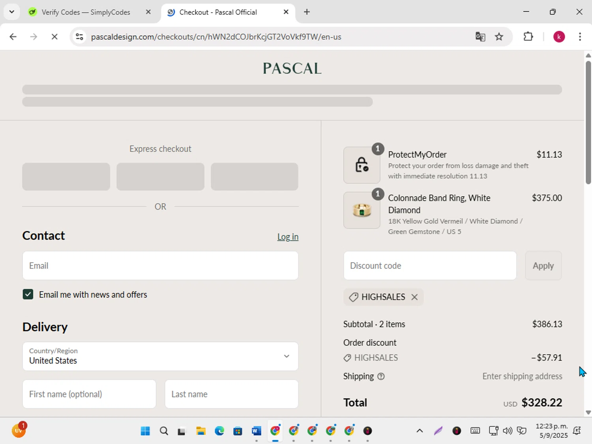
Task: Click the scrollbar down arrow
Action: coord(588,412)
